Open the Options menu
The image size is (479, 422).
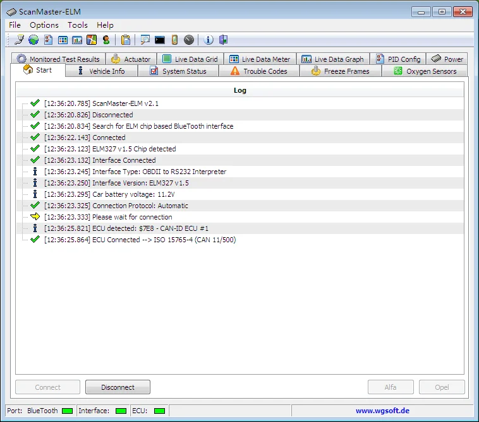[44, 25]
